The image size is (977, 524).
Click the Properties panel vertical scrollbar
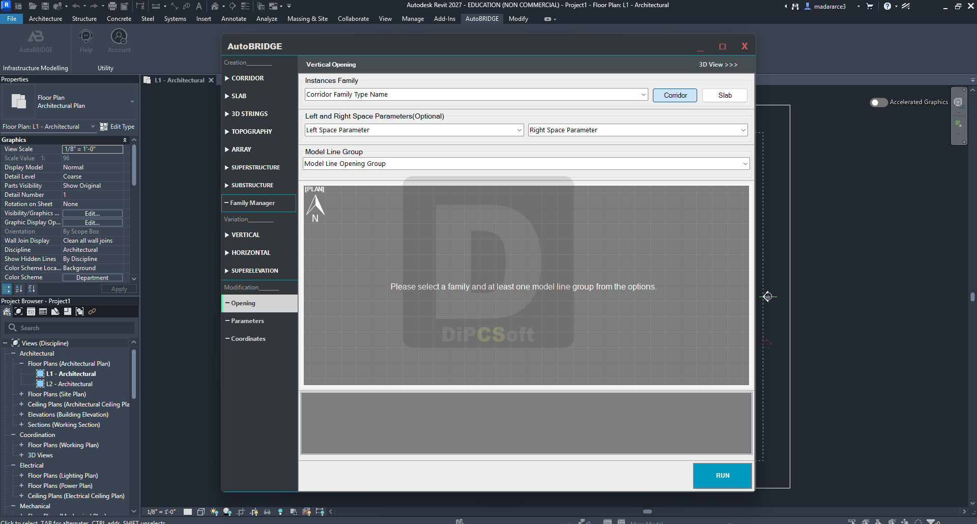point(134,165)
